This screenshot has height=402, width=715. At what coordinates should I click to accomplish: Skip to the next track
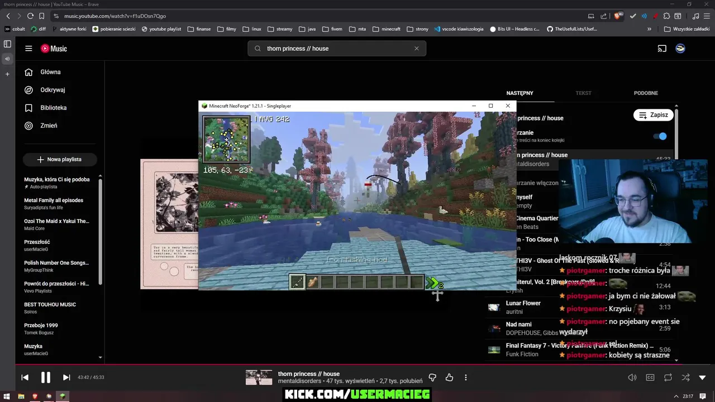pyautogui.click(x=66, y=377)
